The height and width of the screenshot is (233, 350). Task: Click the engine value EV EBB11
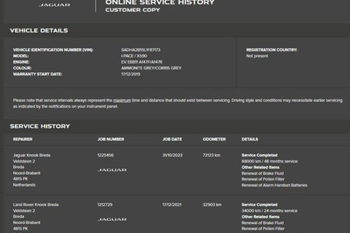click(x=142, y=61)
